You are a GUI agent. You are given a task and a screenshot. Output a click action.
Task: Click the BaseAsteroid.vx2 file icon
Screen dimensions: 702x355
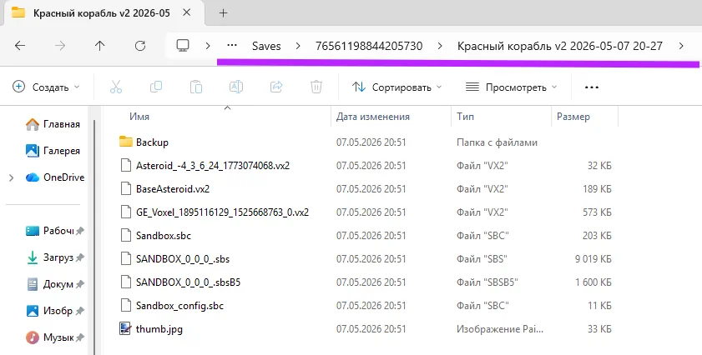[125, 188]
